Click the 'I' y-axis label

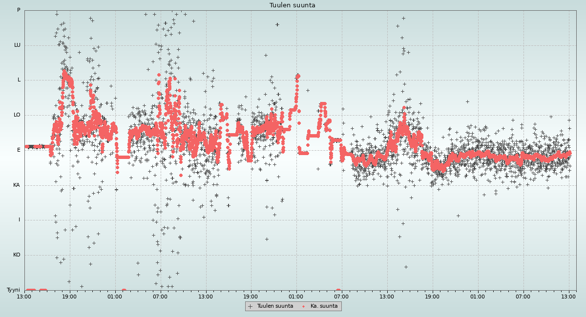20,220
